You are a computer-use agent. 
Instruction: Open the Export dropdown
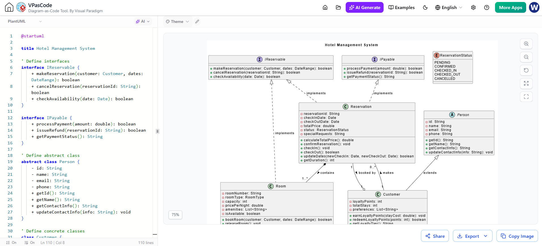click(x=472, y=236)
